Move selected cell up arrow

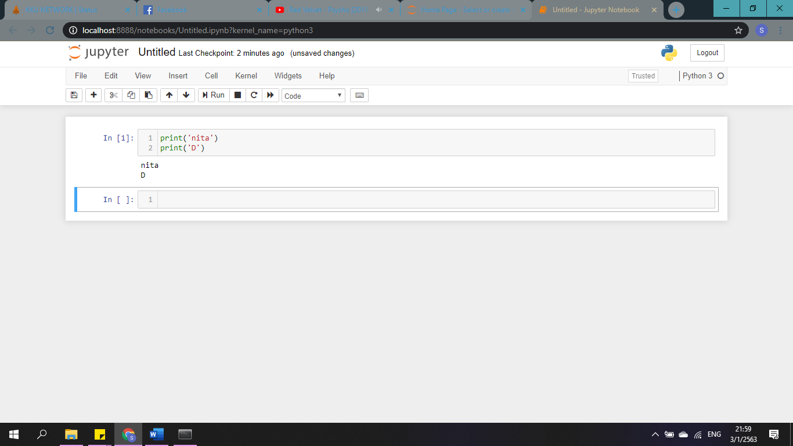click(x=168, y=95)
